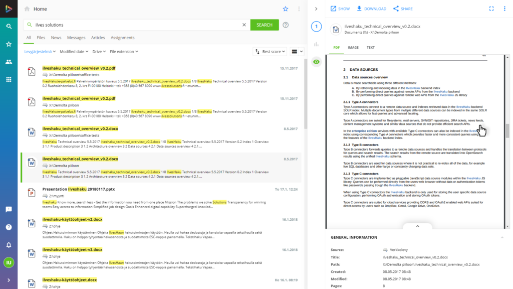Select the IMAGE preview tab
Viewport: 513px width, 289px height.
click(x=353, y=48)
